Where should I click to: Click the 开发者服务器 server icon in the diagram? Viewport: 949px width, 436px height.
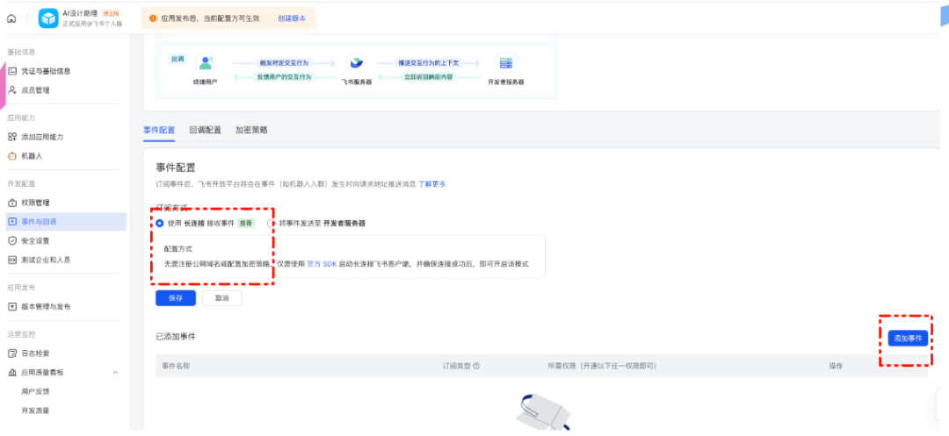(505, 63)
